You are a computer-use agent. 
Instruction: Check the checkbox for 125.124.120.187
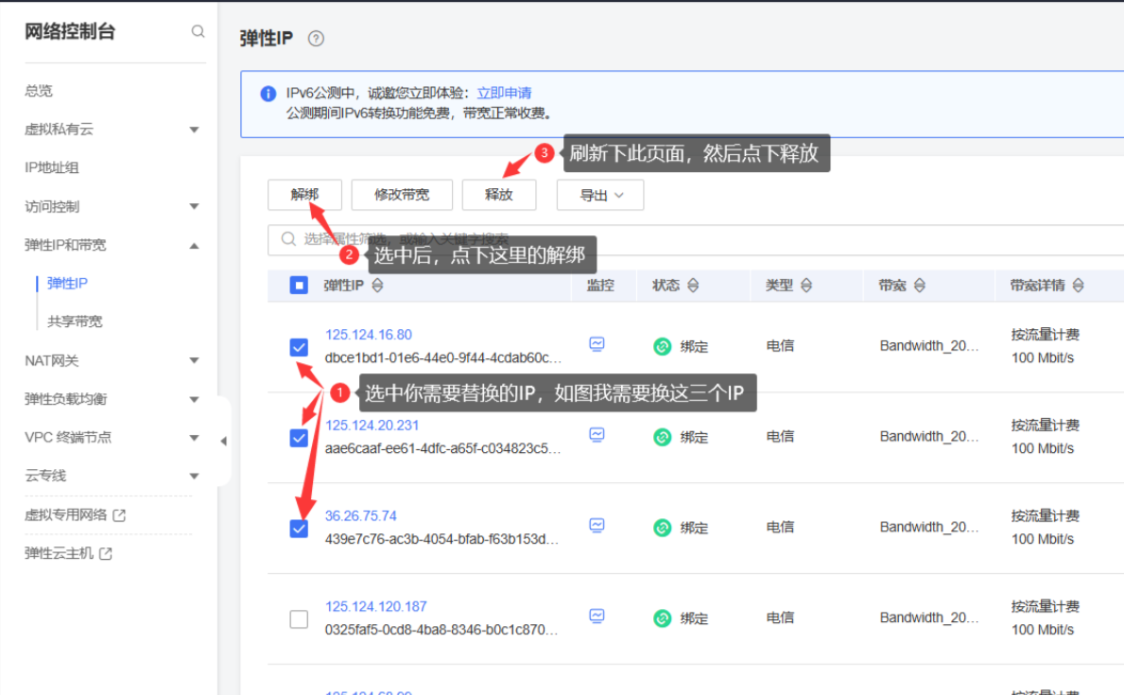[299, 619]
